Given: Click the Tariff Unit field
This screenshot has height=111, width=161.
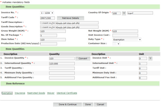Looking at the screenshot, I should pyautogui.click(x=143, y=68).
